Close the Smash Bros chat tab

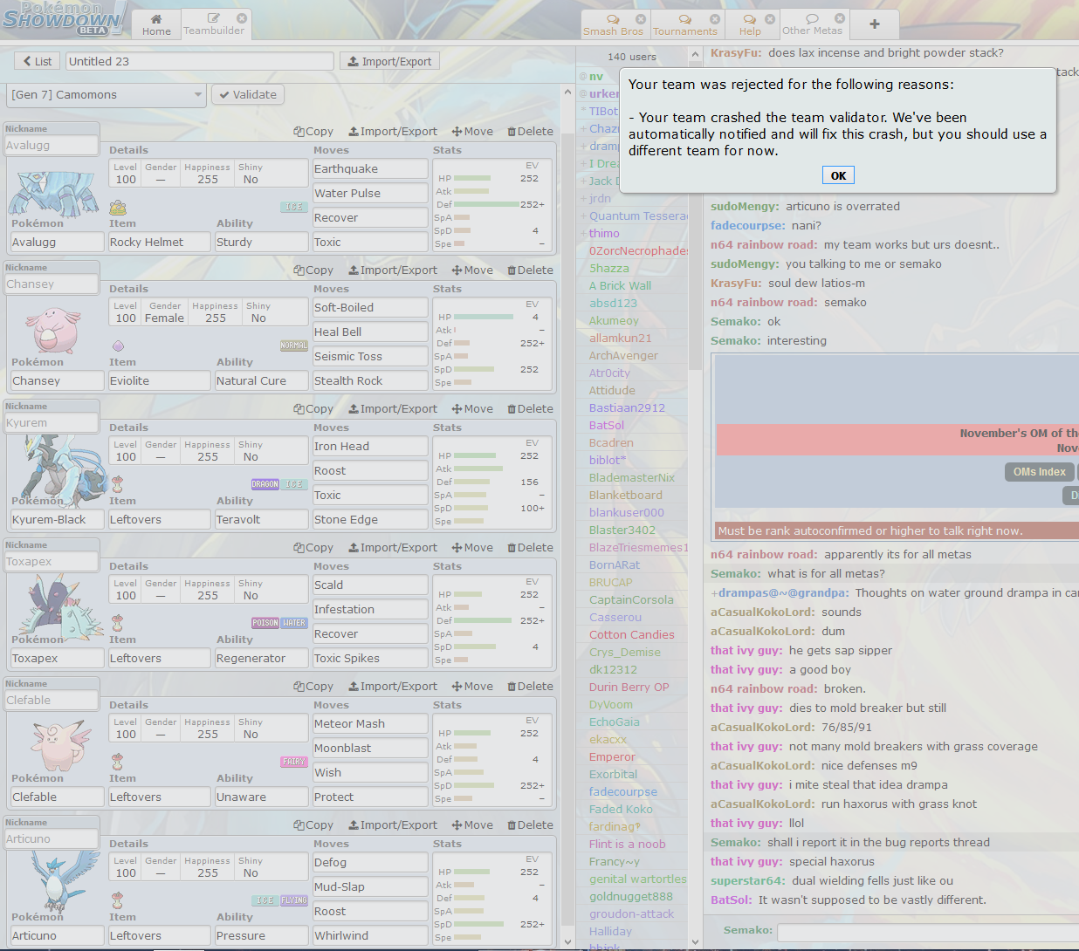coord(641,19)
